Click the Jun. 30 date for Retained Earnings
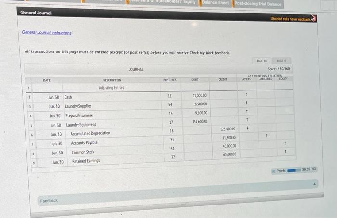Image resolution: width=337 pixels, height=218 pixels. (x=58, y=162)
